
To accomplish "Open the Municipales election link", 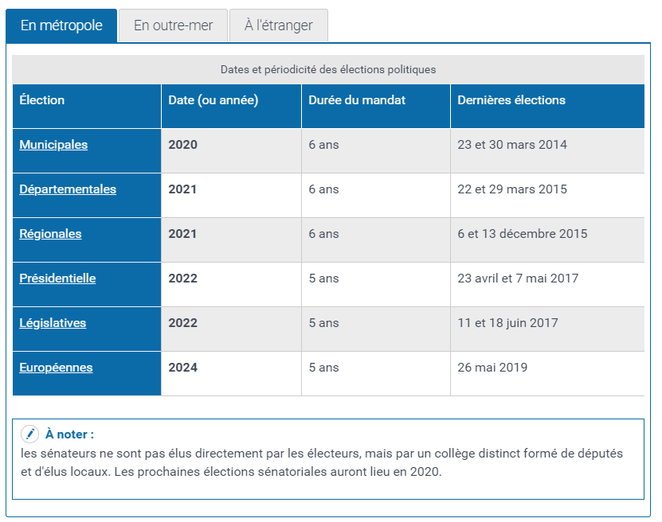I will [x=53, y=145].
